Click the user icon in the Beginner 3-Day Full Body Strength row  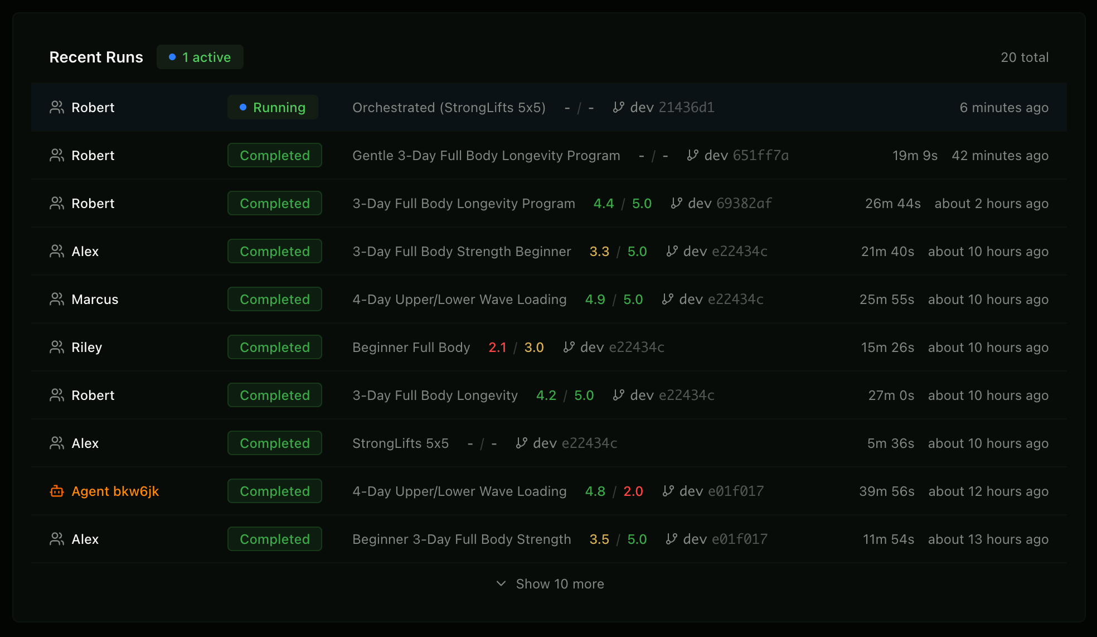(x=57, y=539)
